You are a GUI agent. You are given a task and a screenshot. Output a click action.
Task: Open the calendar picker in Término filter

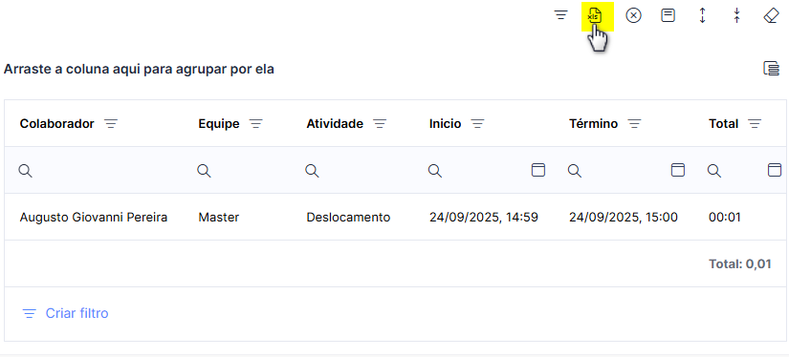tap(678, 170)
